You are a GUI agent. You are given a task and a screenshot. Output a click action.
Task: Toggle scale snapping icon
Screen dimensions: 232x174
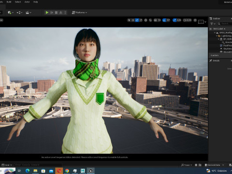174,20
